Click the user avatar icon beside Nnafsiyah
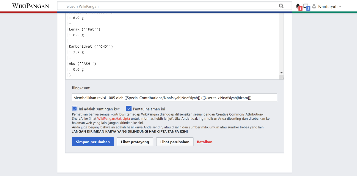Screen dimensions: 357x176 coord(315,6)
